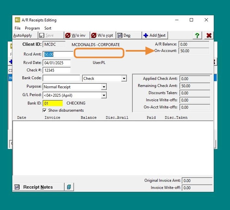Click the red X exit toolbar icon

pos(209,35)
